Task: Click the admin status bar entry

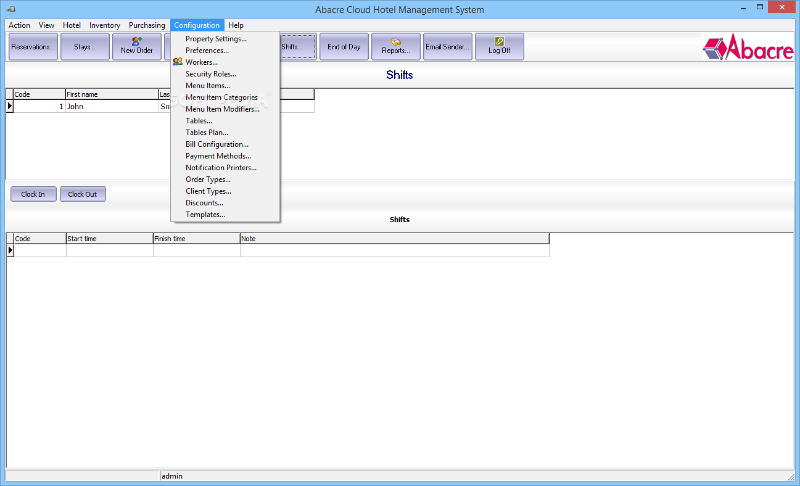Action: point(172,476)
